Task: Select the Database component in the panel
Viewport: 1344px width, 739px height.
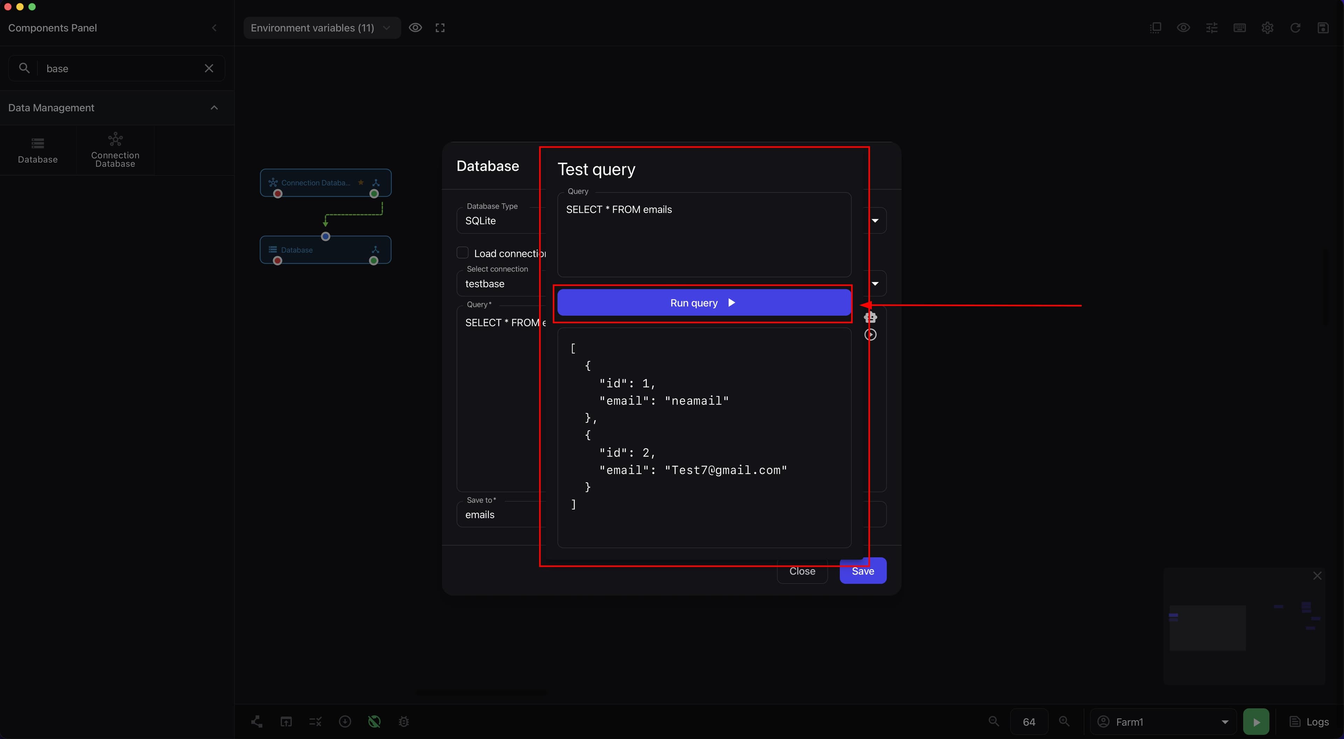Action: [37, 150]
